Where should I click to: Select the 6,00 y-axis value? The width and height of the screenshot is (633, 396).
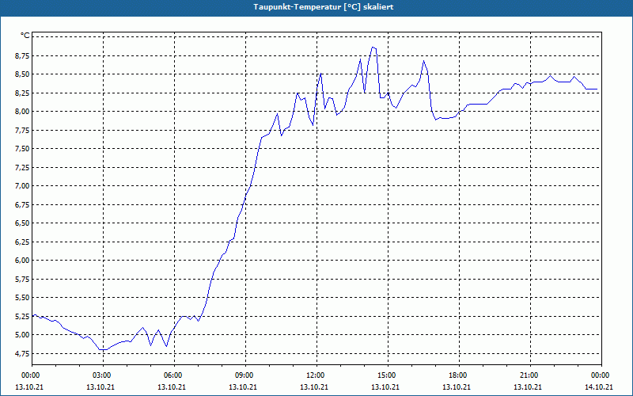click(x=22, y=261)
